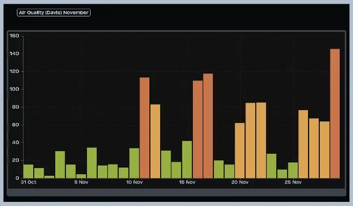Click the orange bar for 22 Nov
Viewport: 353px width, 206px height.
point(261,140)
